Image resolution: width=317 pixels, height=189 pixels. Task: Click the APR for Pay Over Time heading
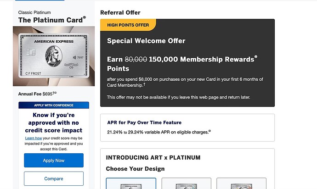click(144, 122)
